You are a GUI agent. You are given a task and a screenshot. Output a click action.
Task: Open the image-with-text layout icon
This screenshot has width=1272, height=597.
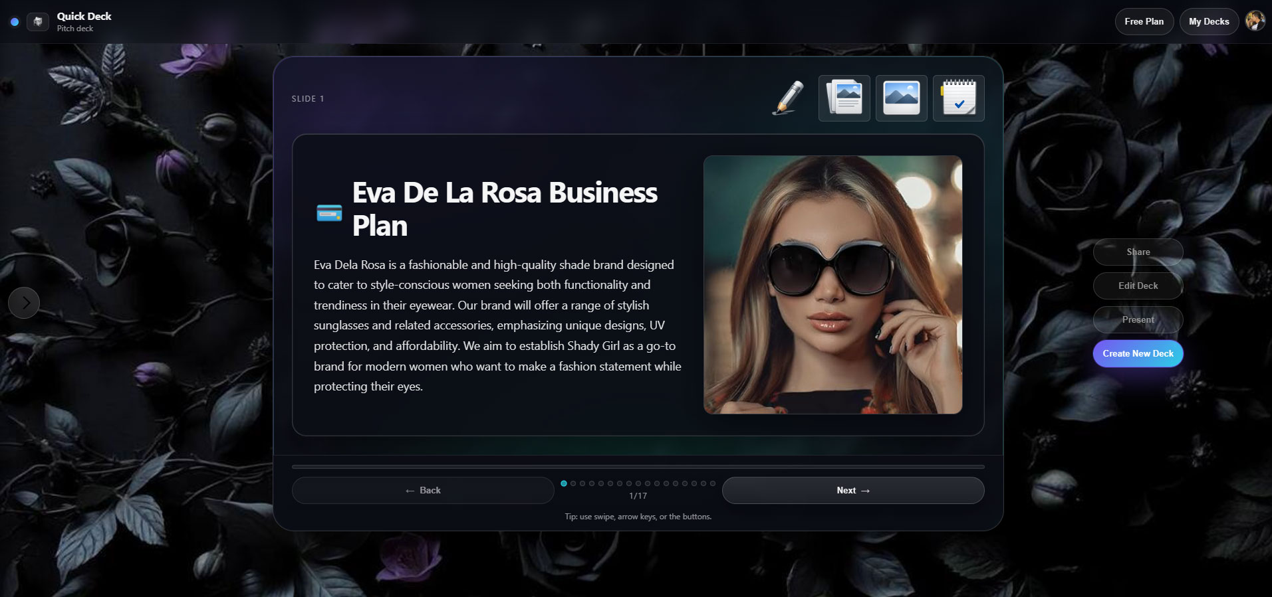pos(844,98)
